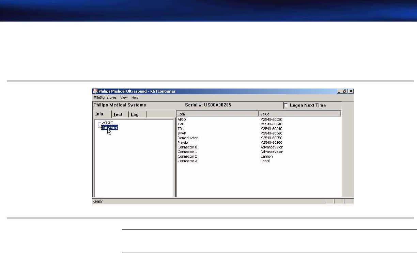Select the Physio item
This screenshot has height=255, width=417.
coord(183,143)
